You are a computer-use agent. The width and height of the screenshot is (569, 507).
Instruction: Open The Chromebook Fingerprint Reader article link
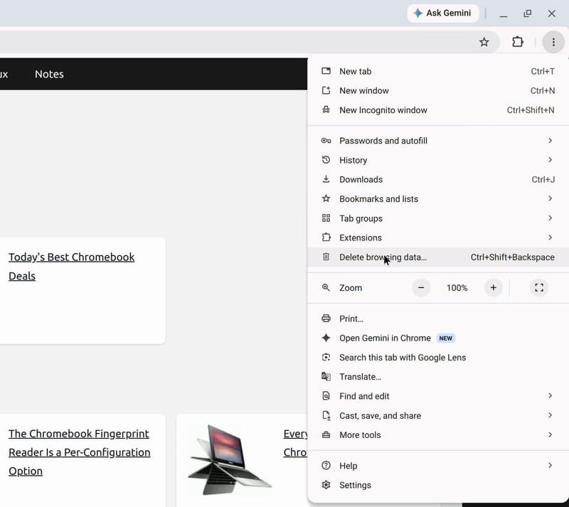[79, 452]
